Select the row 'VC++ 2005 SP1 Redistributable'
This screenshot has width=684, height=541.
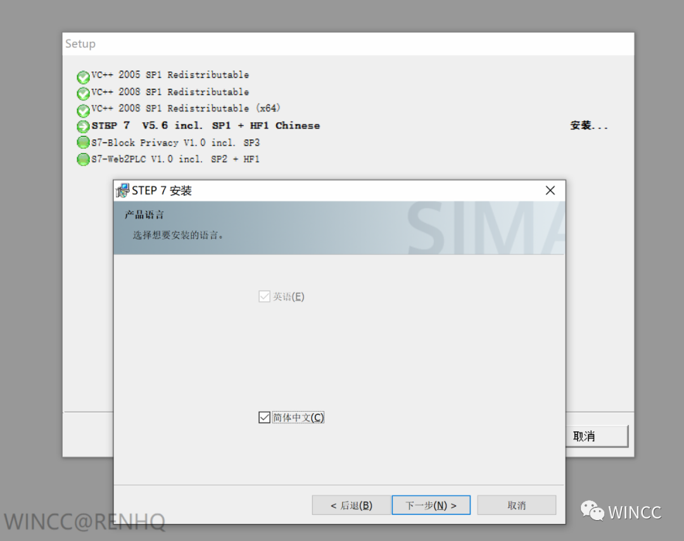point(170,75)
